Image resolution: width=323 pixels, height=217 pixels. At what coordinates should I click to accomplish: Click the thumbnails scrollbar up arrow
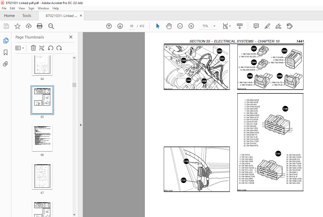tap(74, 58)
